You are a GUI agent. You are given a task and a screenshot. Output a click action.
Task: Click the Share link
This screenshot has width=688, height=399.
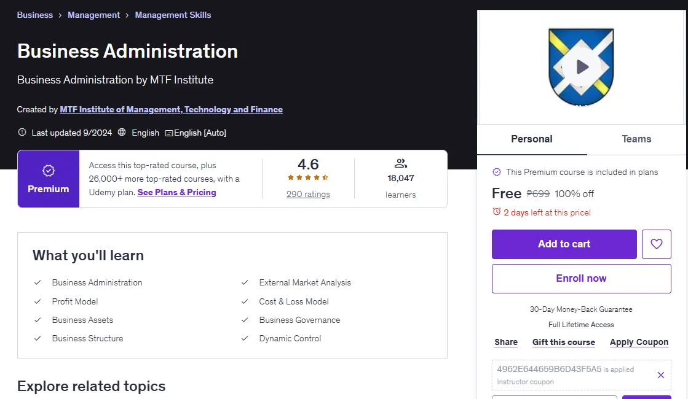coord(506,342)
